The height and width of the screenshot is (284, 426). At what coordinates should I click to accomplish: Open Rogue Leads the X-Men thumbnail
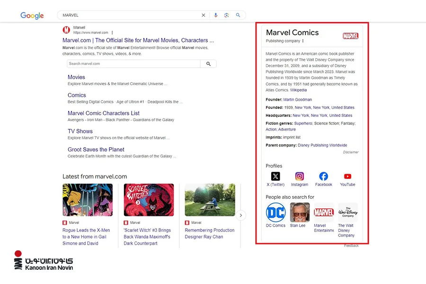coord(88,200)
